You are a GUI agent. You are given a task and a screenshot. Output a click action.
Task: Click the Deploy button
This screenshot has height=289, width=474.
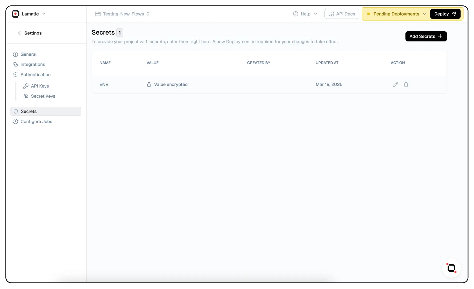(445, 14)
